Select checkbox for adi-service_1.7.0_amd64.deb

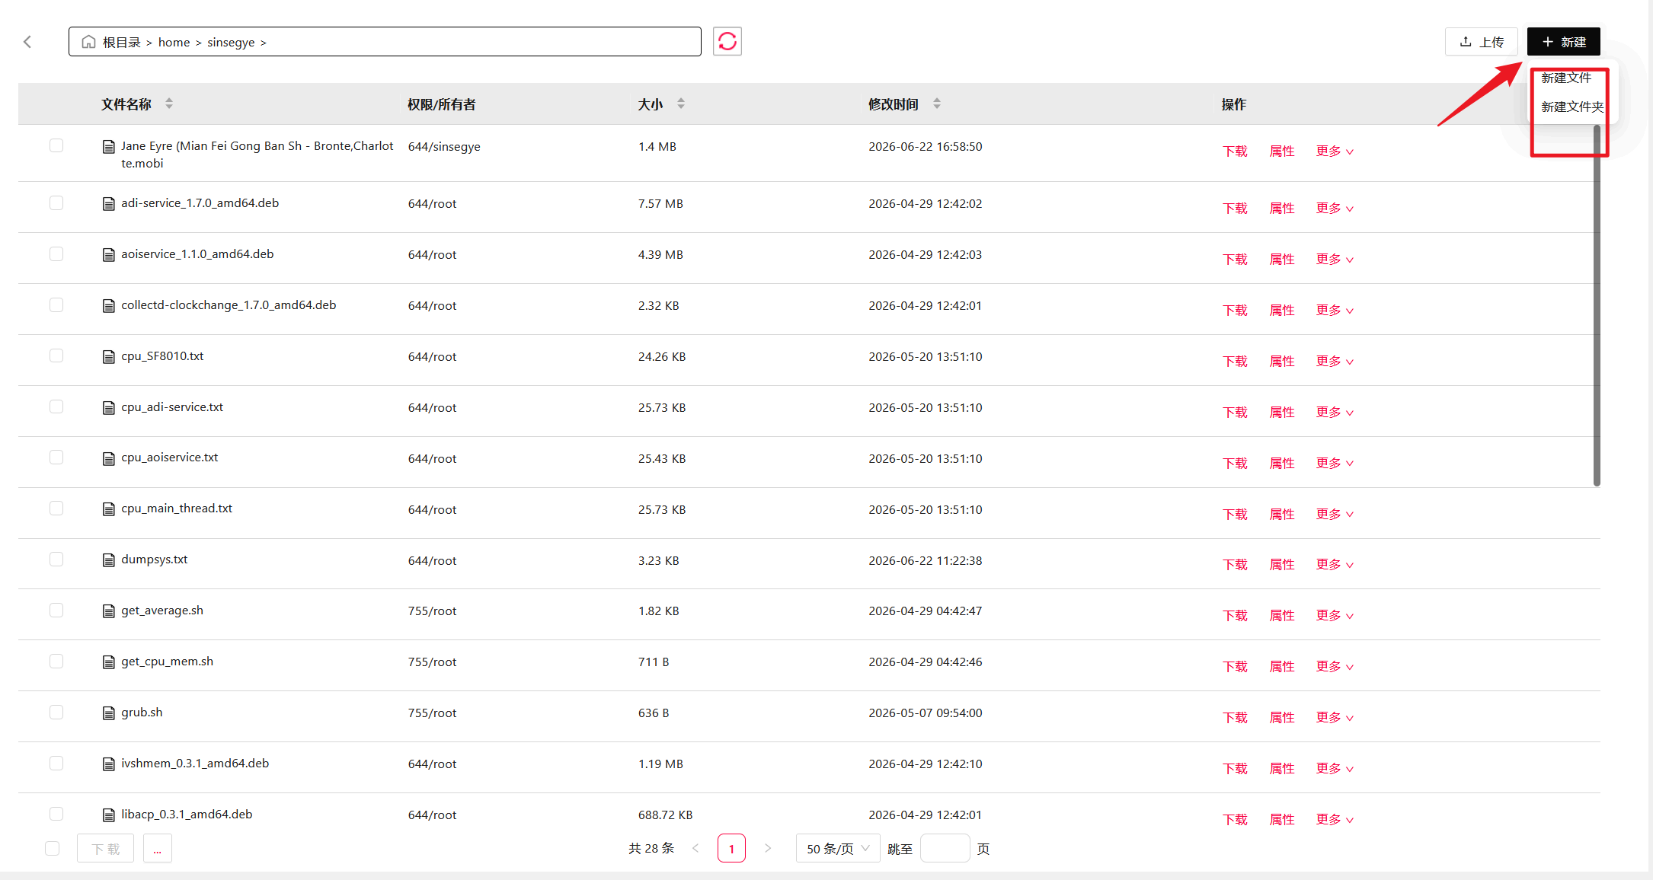pyautogui.click(x=56, y=202)
